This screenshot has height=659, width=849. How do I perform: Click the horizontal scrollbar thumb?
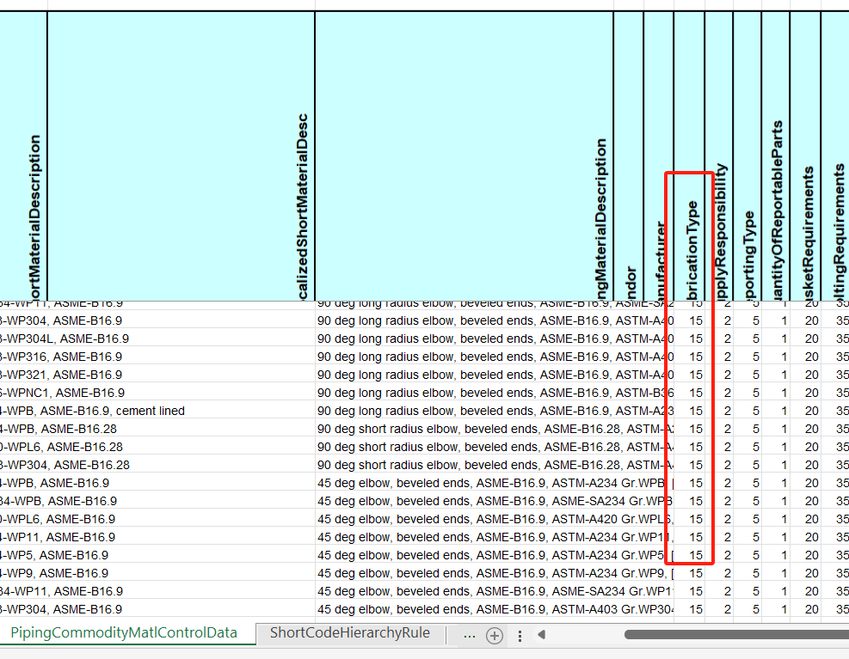(x=736, y=635)
